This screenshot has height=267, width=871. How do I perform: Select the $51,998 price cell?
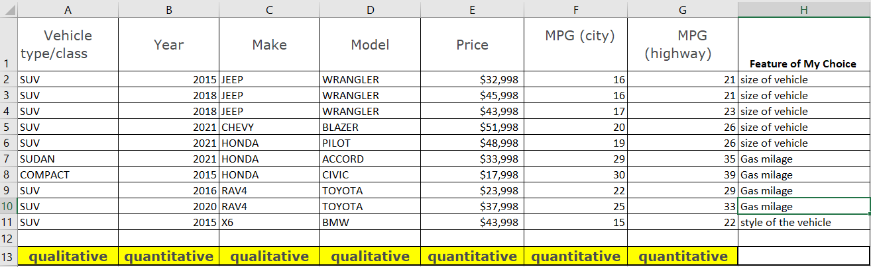coord(472,128)
